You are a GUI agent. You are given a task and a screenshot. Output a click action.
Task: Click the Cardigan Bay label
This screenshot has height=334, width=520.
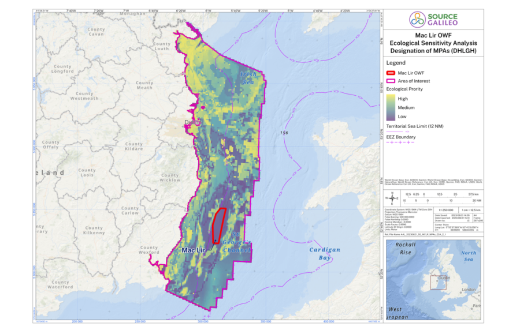point(325,254)
